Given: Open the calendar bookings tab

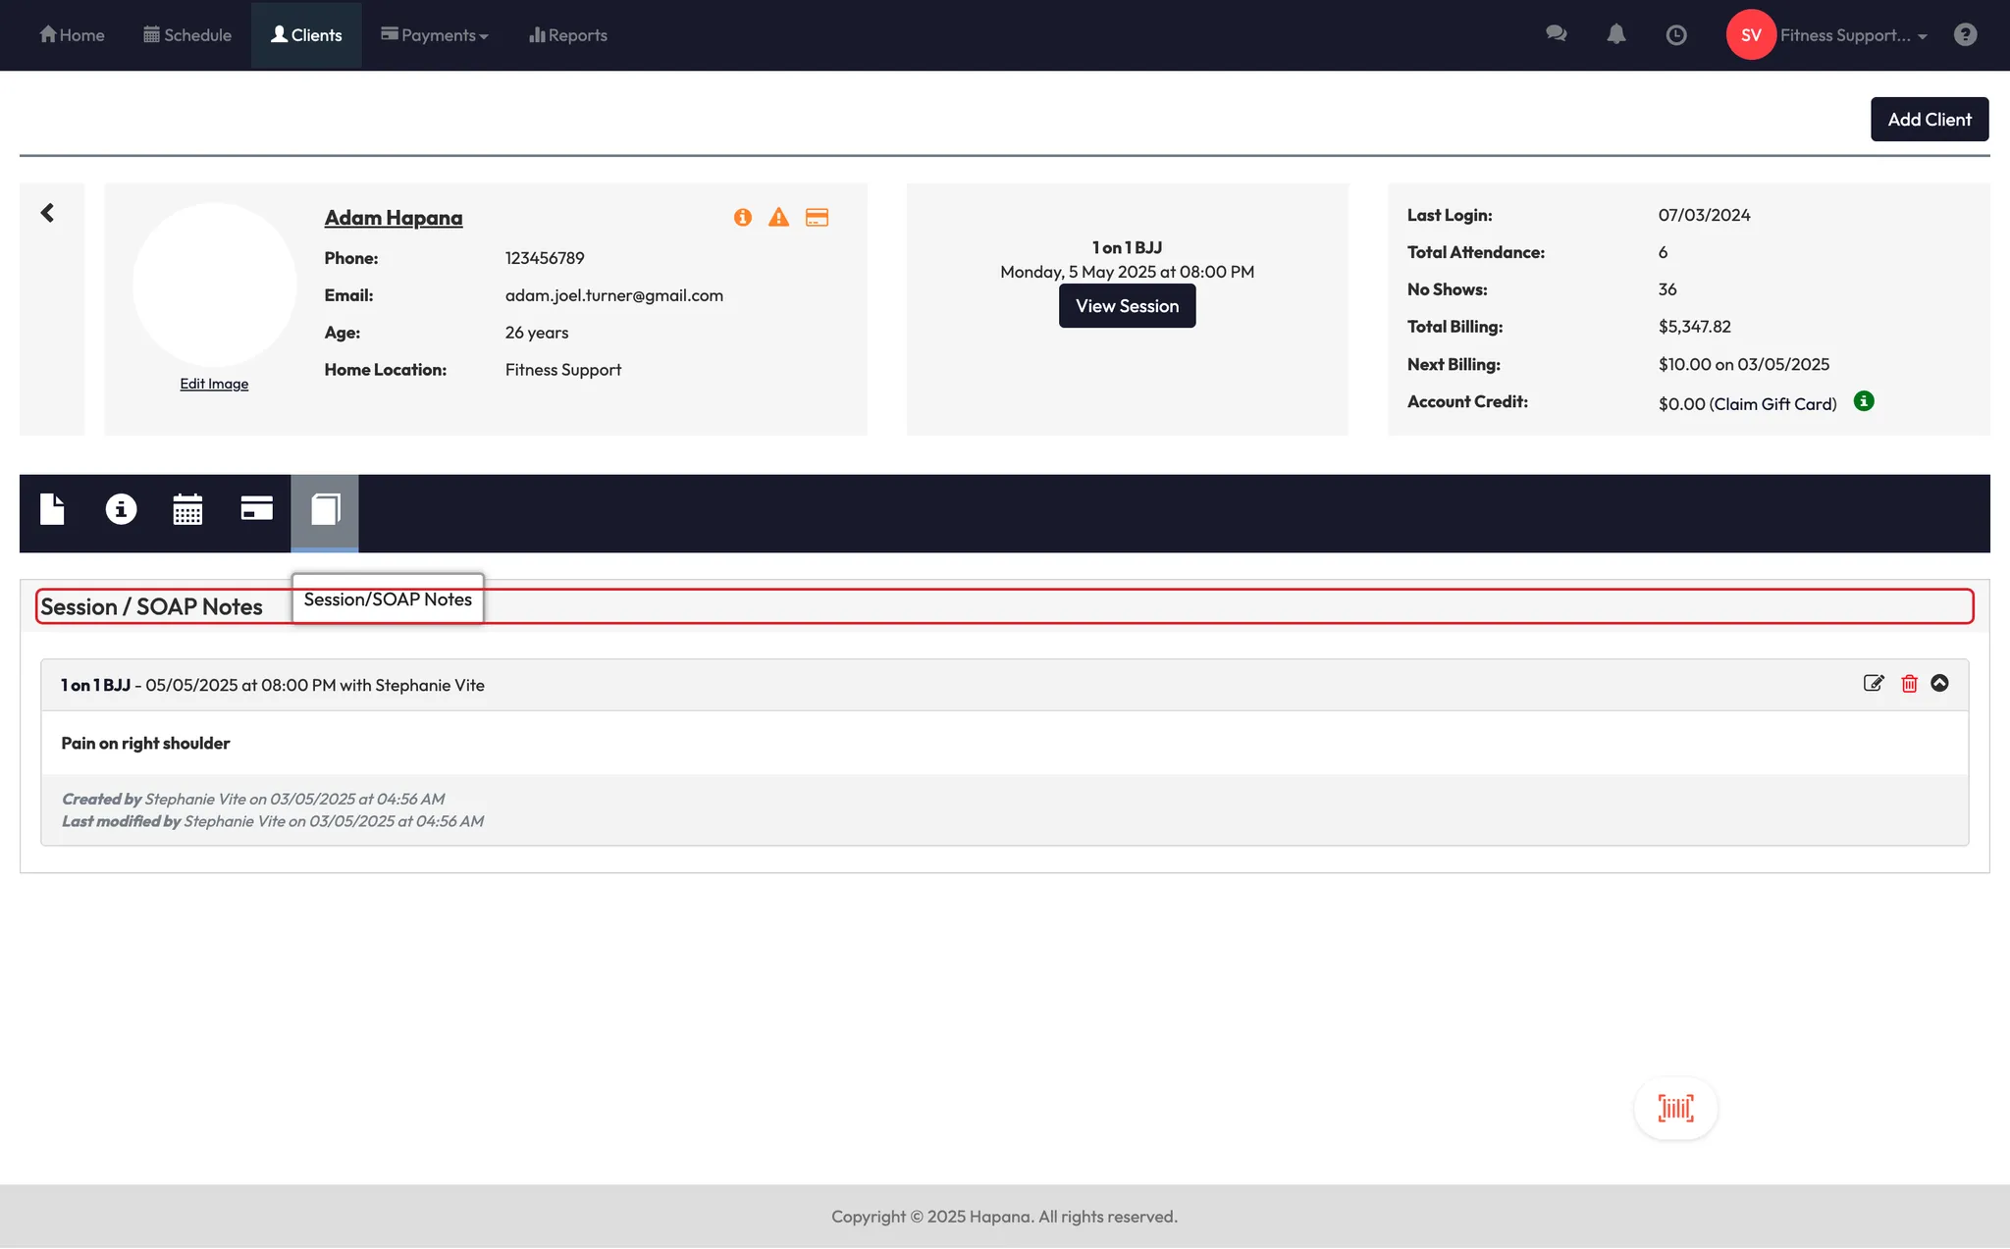Looking at the screenshot, I should pyautogui.click(x=187, y=509).
